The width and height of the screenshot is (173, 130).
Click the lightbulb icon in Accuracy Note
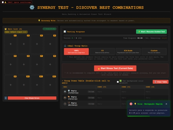tap(39, 21)
